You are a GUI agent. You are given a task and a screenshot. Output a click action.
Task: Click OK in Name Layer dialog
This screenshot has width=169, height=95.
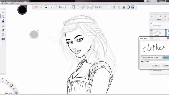pos(156,65)
